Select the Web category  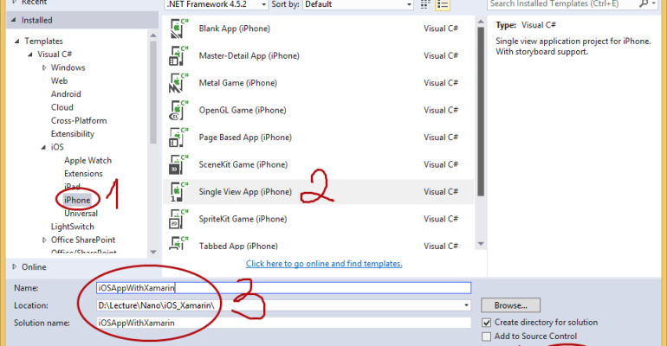click(59, 80)
